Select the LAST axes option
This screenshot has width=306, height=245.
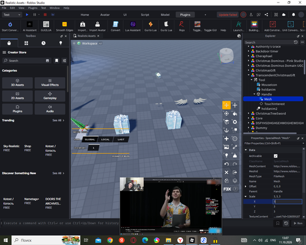coord(121,140)
